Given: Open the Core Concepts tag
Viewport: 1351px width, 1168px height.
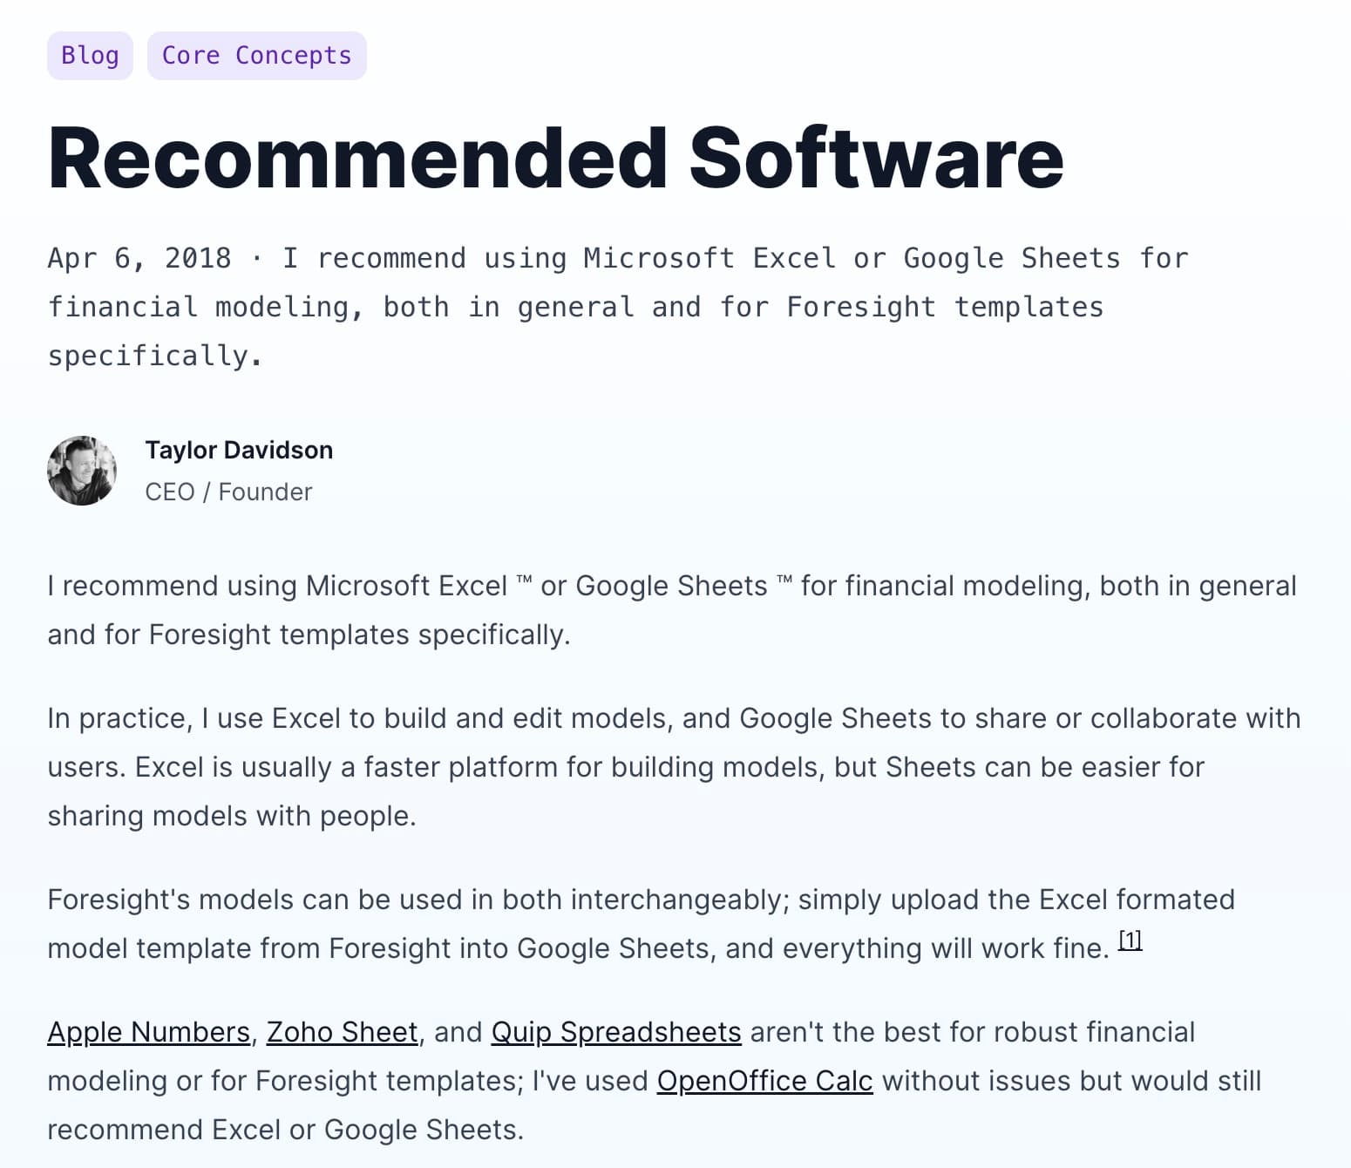Looking at the screenshot, I should click(x=256, y=56).
